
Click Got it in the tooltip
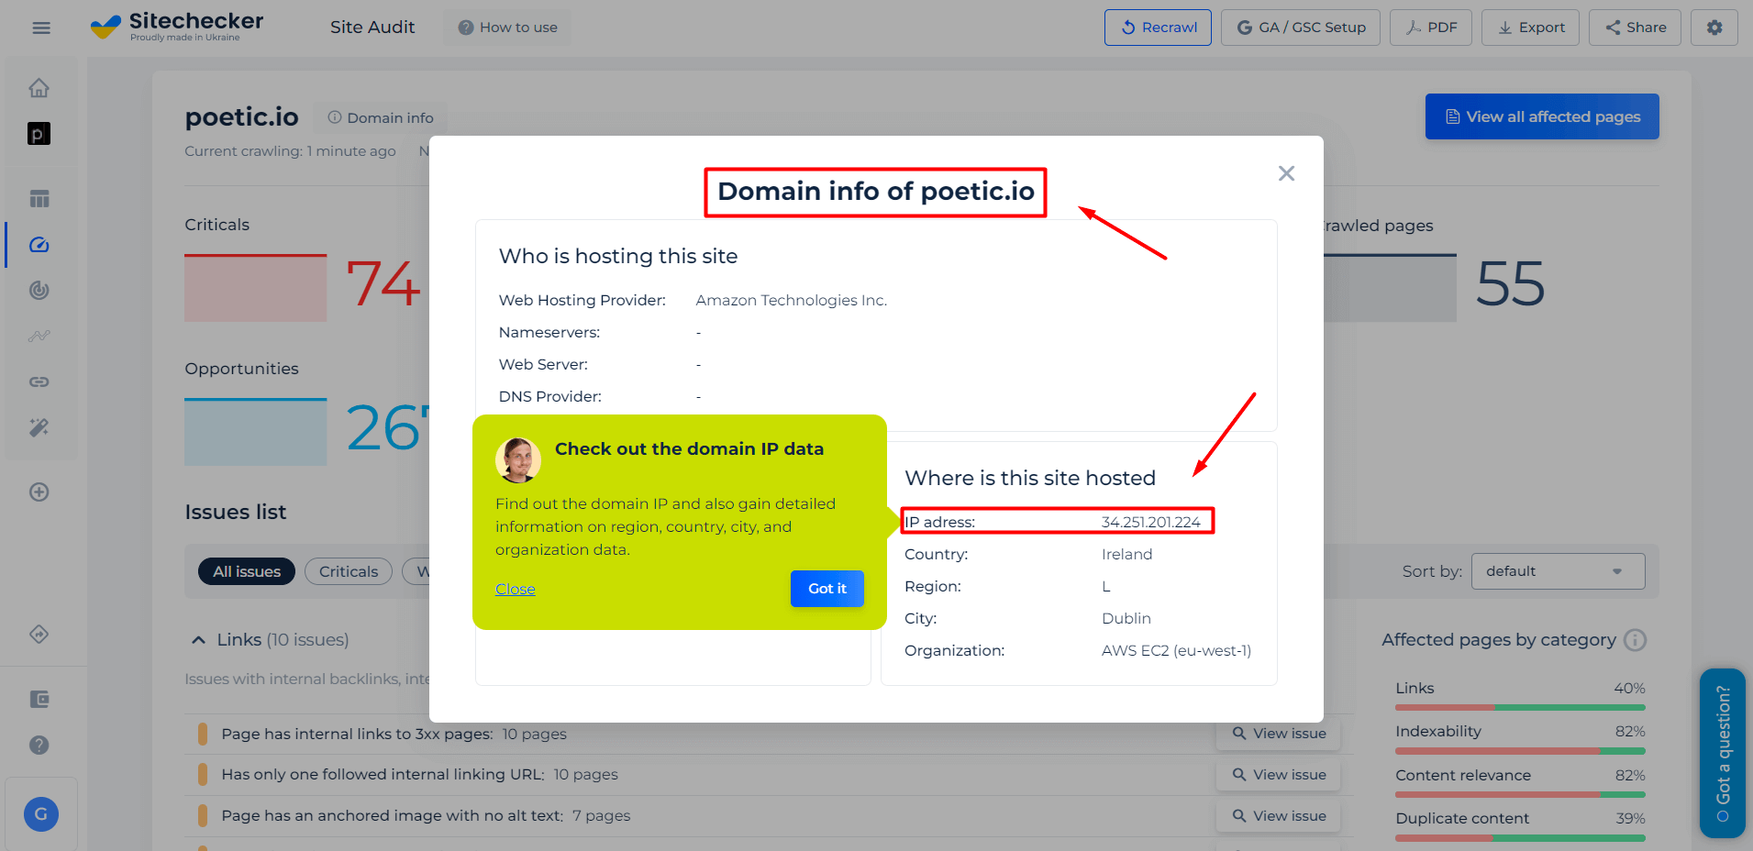(x=827, y=589)
